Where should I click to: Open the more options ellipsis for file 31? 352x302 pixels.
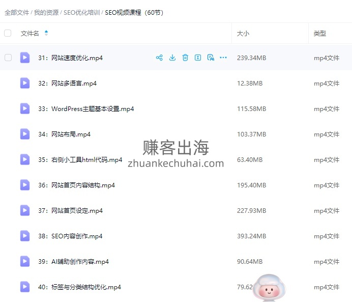click(223, 58)
